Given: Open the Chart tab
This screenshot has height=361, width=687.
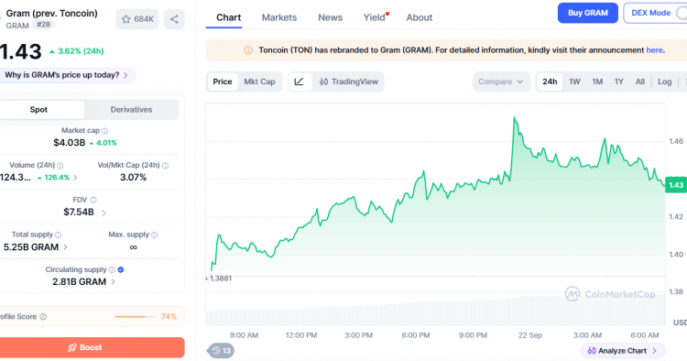Looking at the screenshot, I should pos(229,17).
